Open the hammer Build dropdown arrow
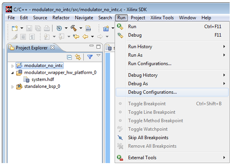Image resolution: width=232 pixels, height=165 pixels. [81, 28]
